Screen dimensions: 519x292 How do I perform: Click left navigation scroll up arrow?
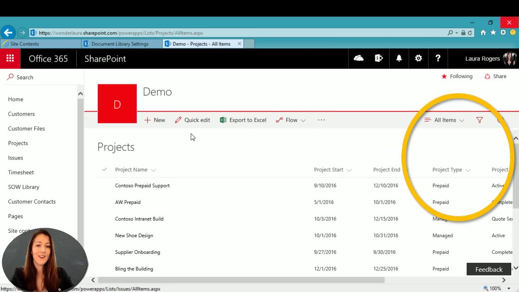[x=80, y=94]
